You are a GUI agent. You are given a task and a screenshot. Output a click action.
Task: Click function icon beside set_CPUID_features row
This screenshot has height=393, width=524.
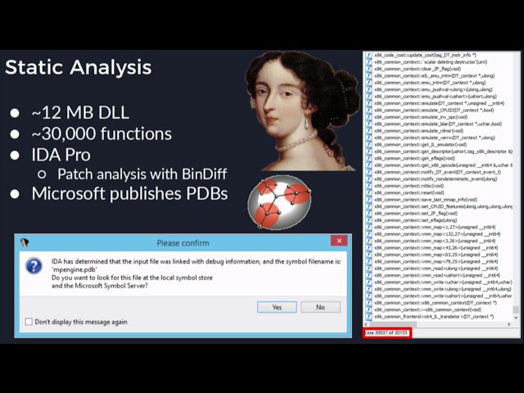(x=368, y=206)
